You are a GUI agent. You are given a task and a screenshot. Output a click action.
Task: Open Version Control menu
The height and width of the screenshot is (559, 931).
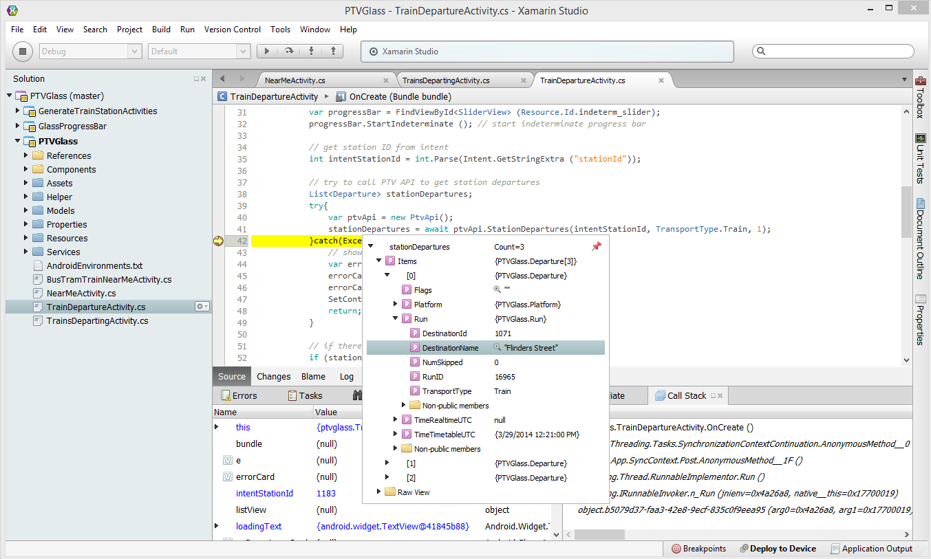click(x=233, y=30)
